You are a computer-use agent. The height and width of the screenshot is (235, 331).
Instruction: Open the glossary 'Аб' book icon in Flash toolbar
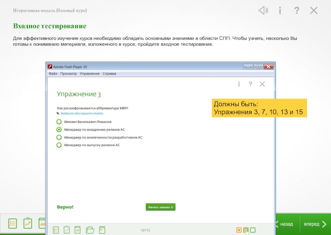78,230
